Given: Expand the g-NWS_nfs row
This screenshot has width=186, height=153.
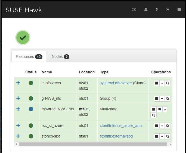Looking at the screenshot, I should coord(18,98).
